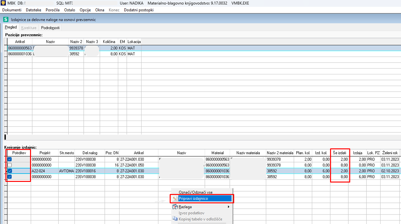Click the Izdaja column header
401x224 pixels.
pyautogui.click(x=358, y=153)
